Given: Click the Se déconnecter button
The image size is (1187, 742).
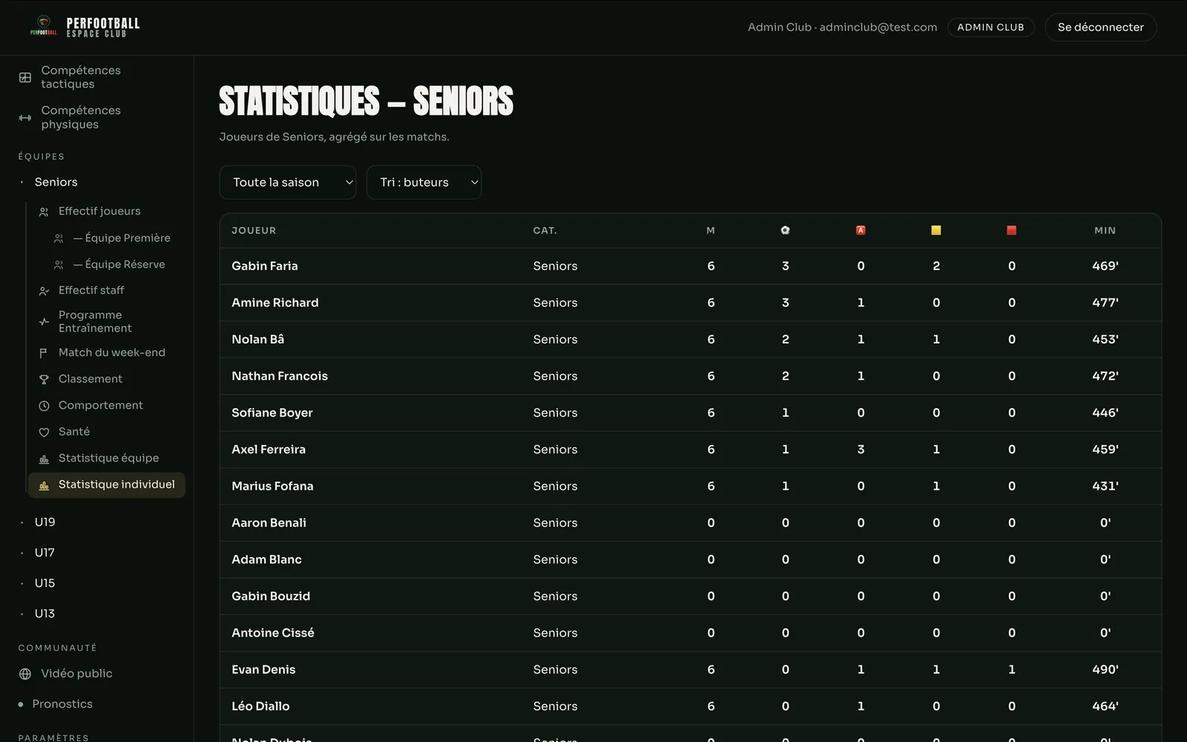Looking at the screenshot, I should pos(1100,27).
